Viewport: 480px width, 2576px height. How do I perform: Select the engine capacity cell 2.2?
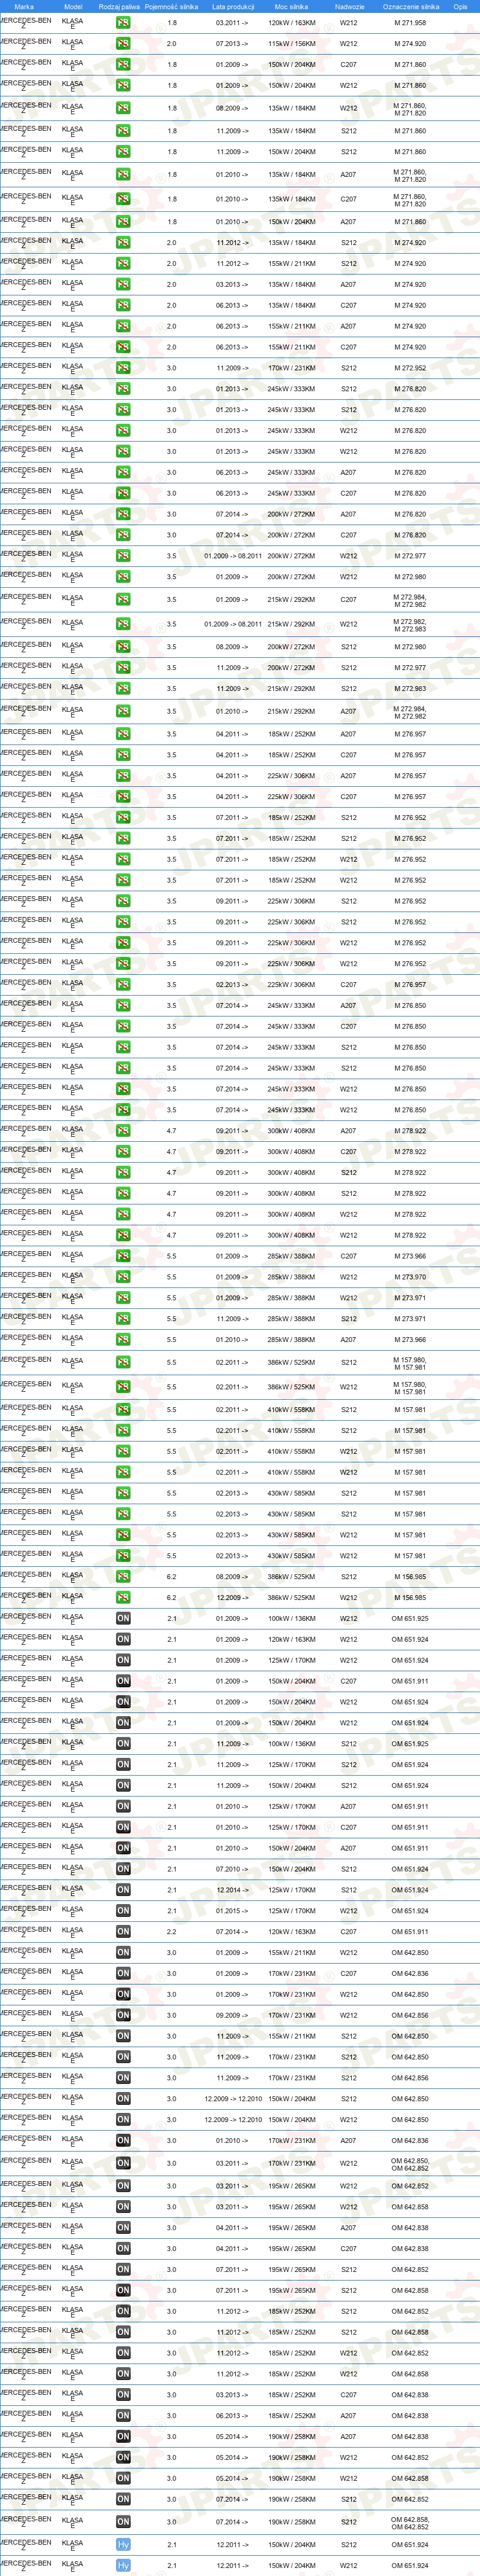pos(172,1933)
